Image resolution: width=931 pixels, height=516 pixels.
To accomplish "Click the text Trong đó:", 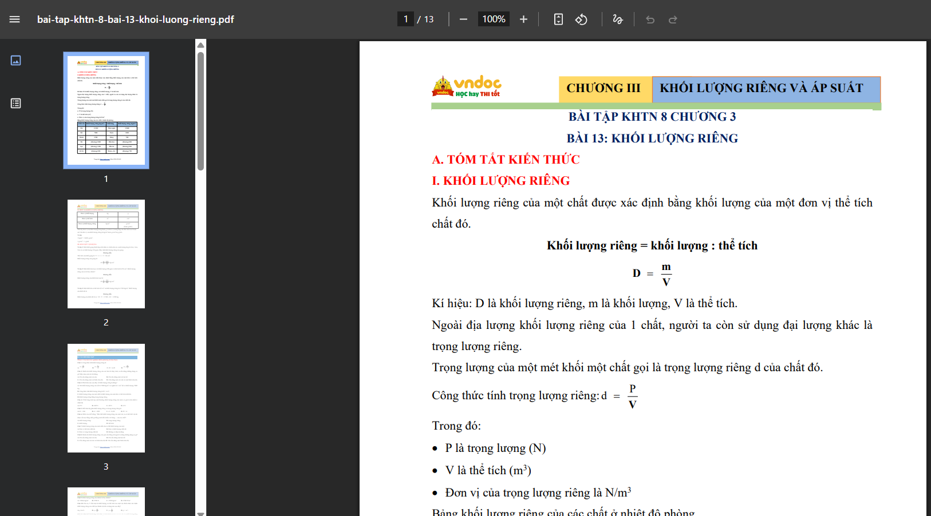I will pyautogui.click(x=456, y=426).
